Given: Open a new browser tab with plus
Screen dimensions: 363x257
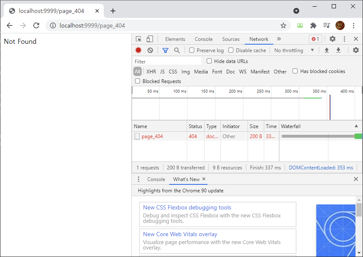Looking at the screenshot, I should tap(113, 11).
